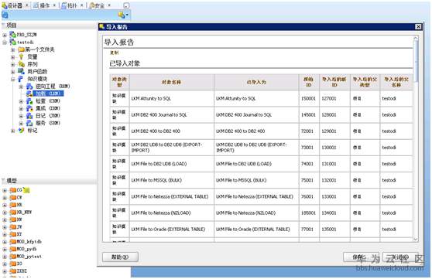Click the 保存 button in dialog
Viewport: 432px width, 279px height.
pyautogui.click(x=361, y=257)
